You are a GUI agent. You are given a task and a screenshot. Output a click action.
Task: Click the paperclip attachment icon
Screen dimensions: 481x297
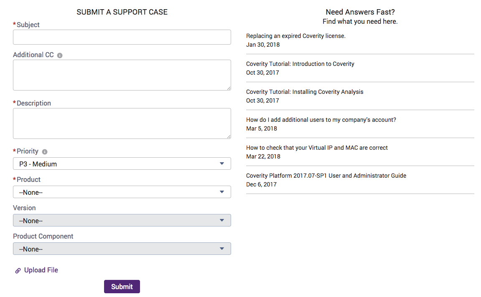(x=17, y=270)
